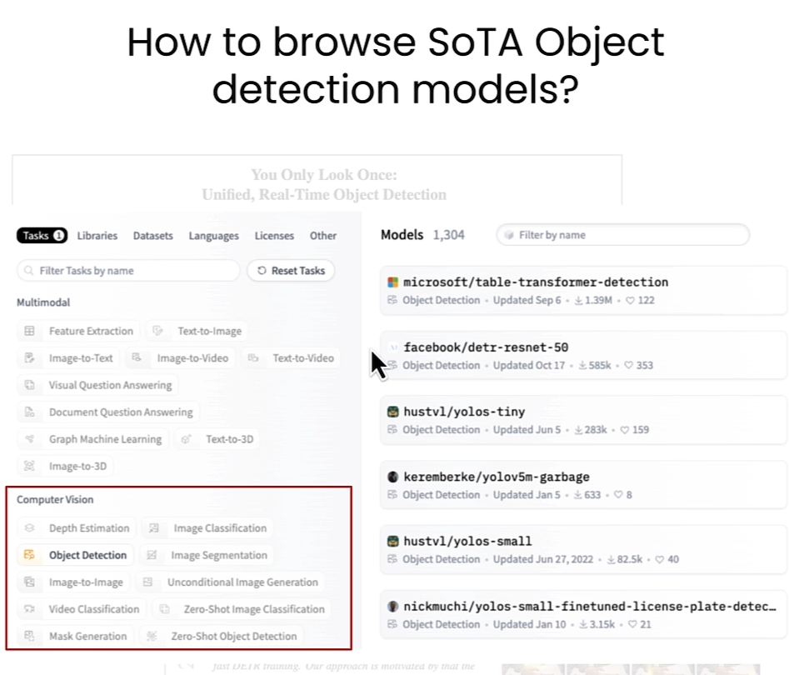Switch to the Licenses tab
Image resolution: width=789 pixels, height=675 pixels.
click(274, 236)
